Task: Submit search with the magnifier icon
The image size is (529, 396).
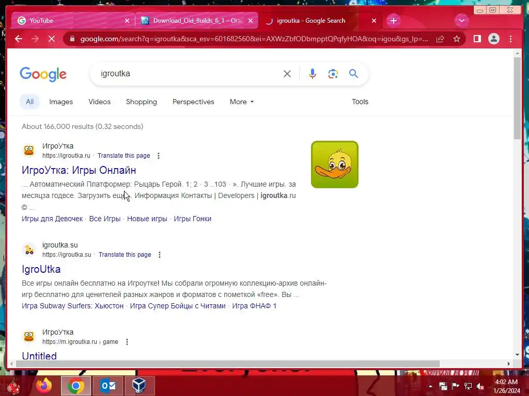Action: point(353,73)
